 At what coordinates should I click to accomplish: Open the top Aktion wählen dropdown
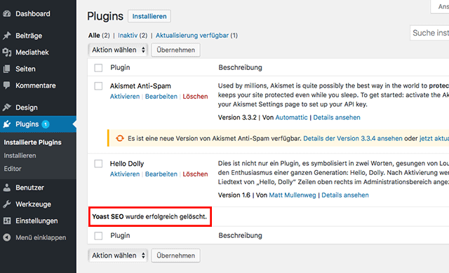tap(118, 50)
